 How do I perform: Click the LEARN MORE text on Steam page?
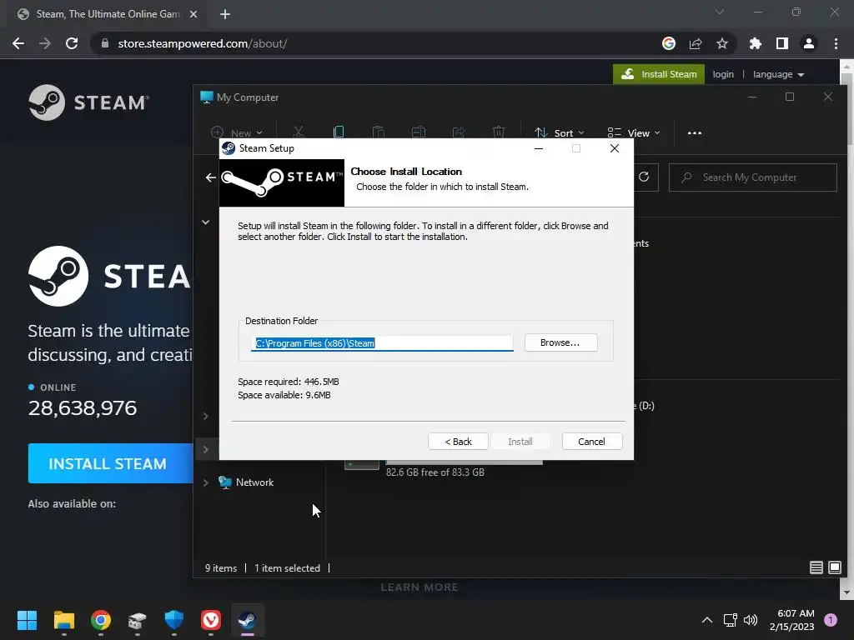point(419,587)
